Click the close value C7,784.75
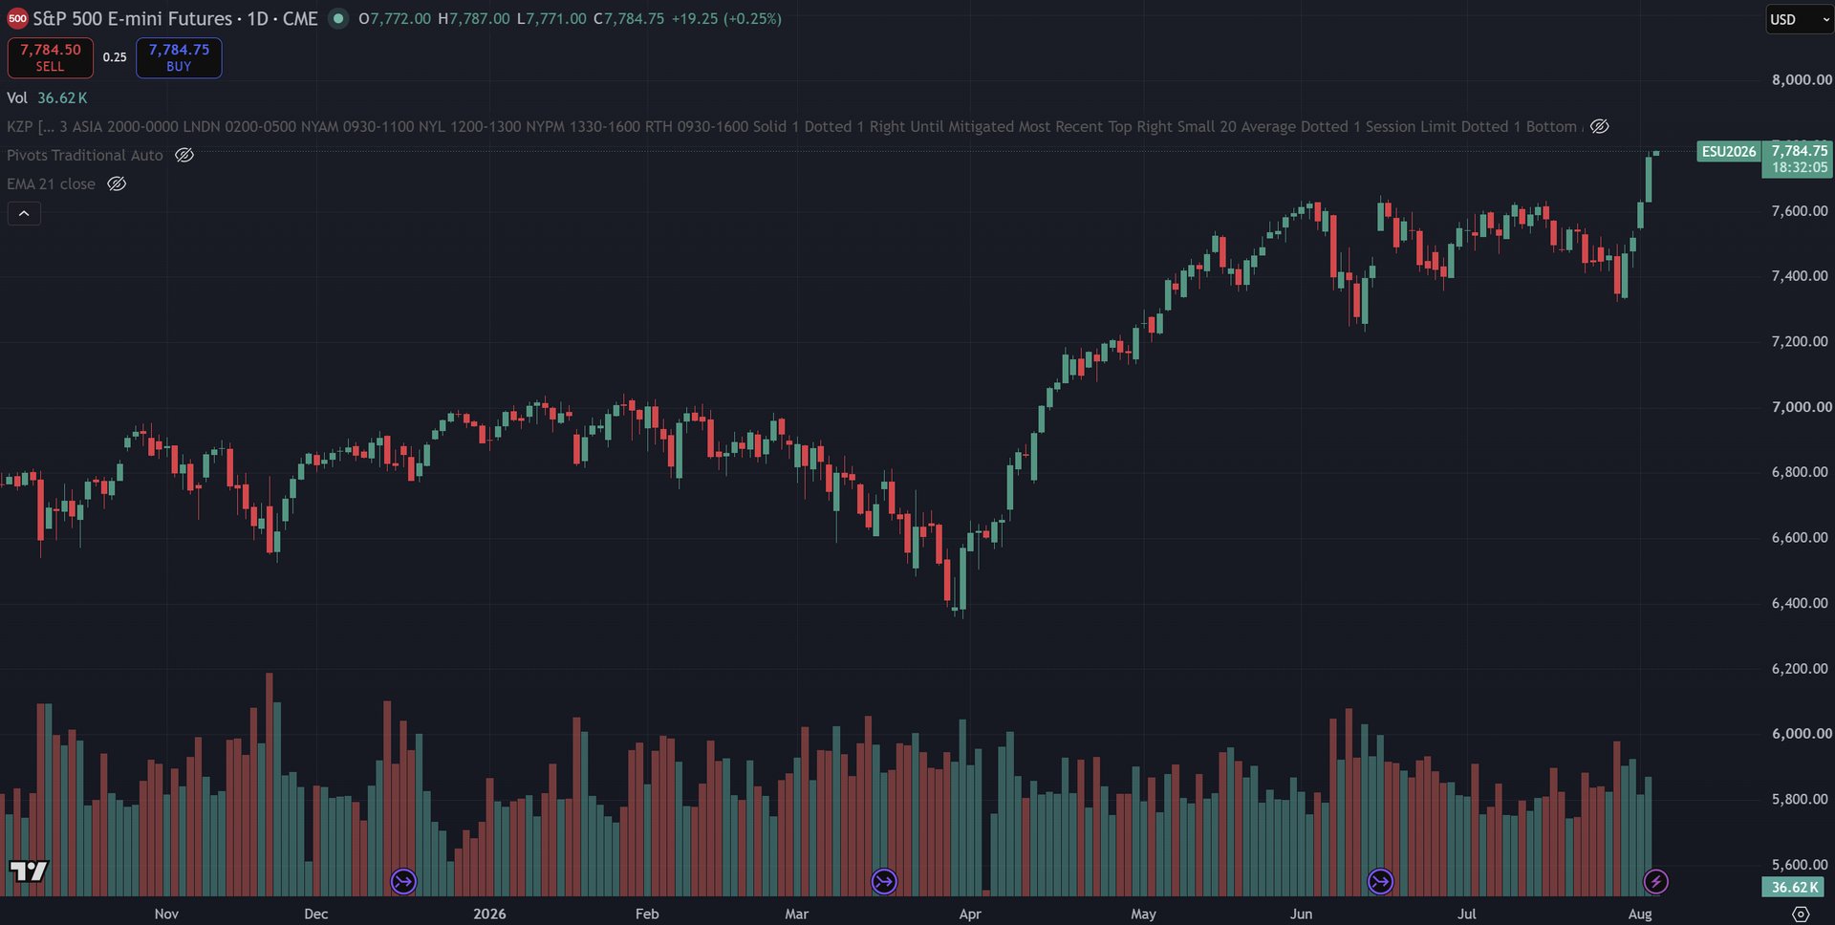 [x=629, y=18]
